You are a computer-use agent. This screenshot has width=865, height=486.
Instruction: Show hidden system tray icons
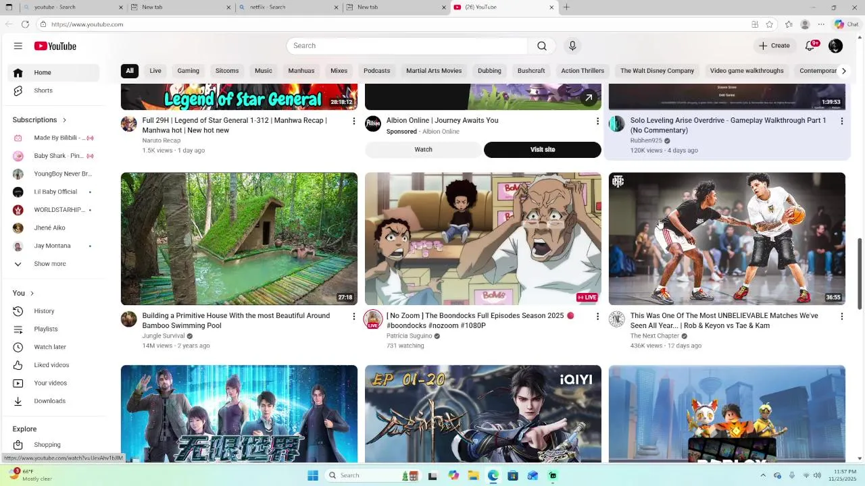point(763,475)
